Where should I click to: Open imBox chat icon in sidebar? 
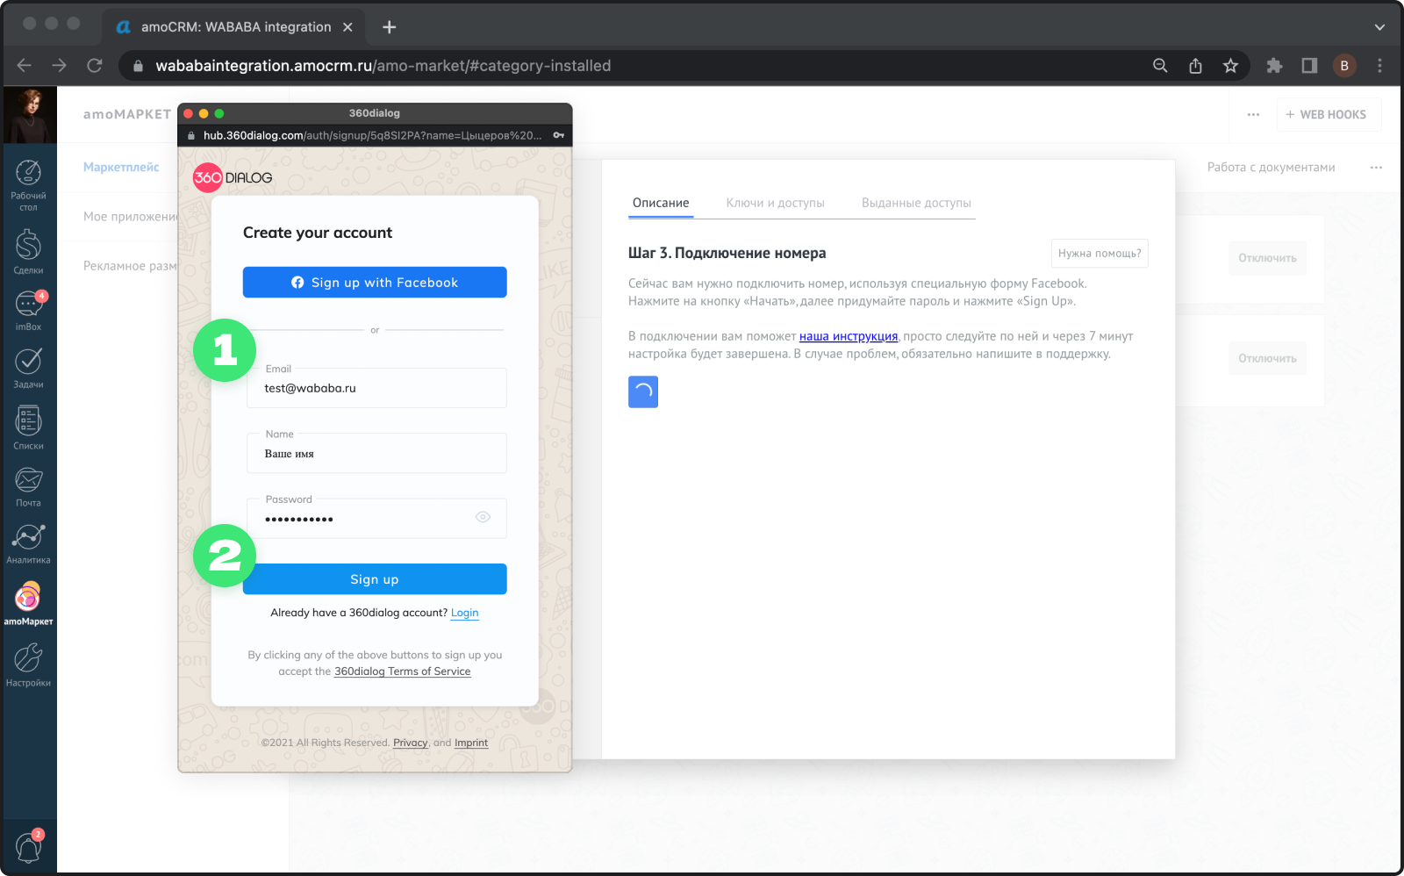point(28,311)
